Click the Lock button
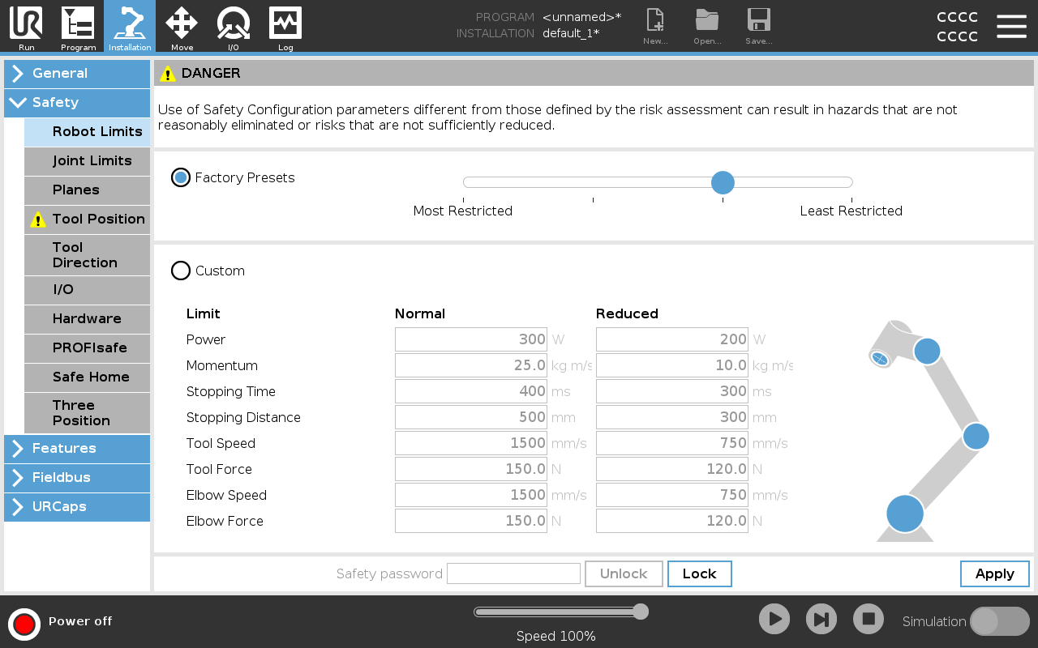1038x648 pixels. (x=699, y=573)
